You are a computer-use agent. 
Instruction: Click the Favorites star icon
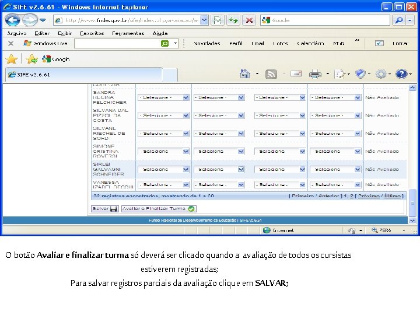pyautogui.click(x=11, y=59)
